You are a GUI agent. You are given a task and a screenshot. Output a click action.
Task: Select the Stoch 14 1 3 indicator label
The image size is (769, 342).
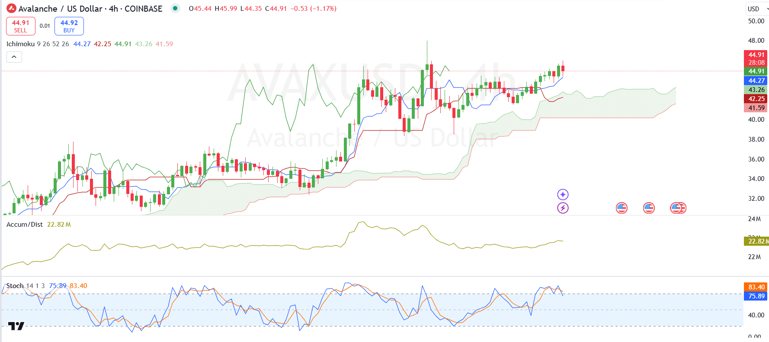tap(26, 286)
